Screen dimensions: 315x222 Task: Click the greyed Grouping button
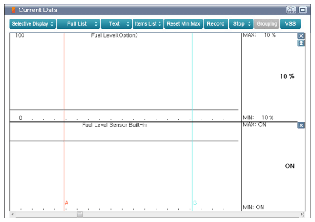[x=267, y=24]
